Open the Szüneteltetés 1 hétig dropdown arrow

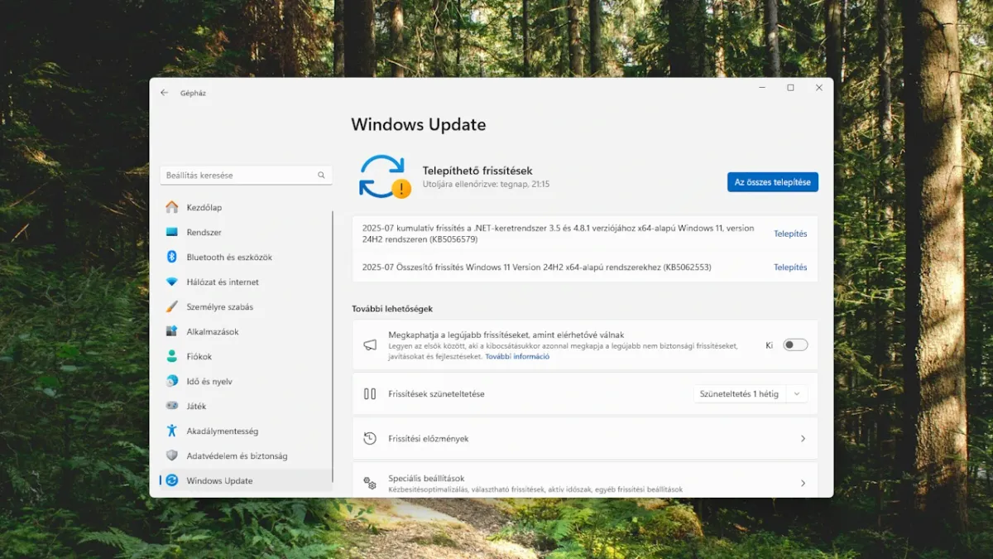[x=797, y=394]
